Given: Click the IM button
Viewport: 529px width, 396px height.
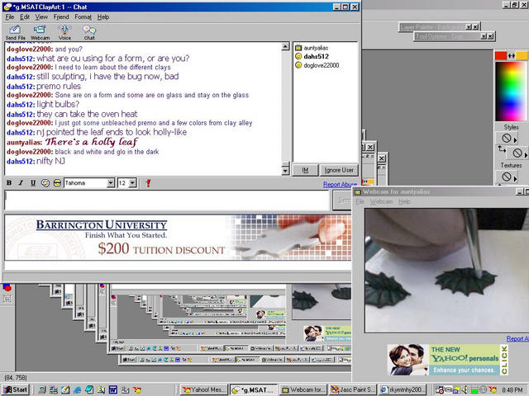Looking at the screenshot, I should point(305,170).
